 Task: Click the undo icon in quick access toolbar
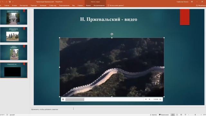pyautogui.click(x=2, y=2)
